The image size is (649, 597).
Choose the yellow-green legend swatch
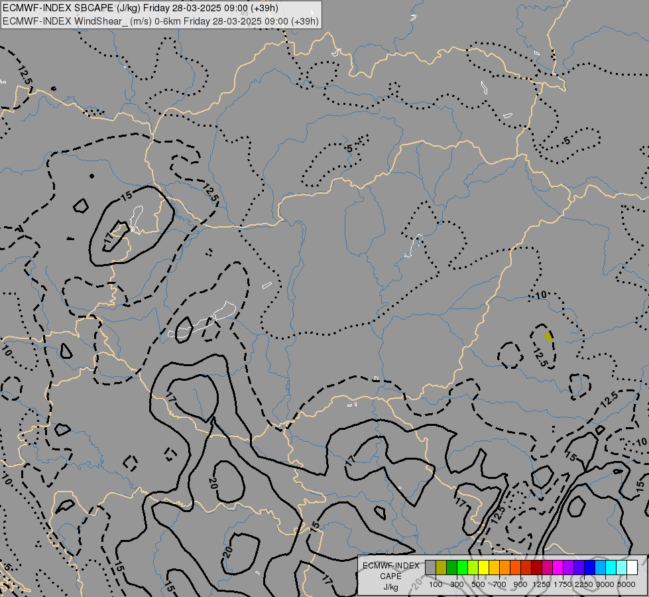(473, 568)
